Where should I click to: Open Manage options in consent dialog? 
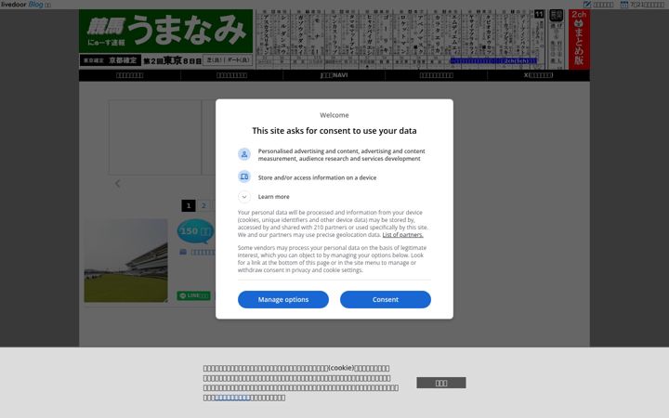click(282, 299)
